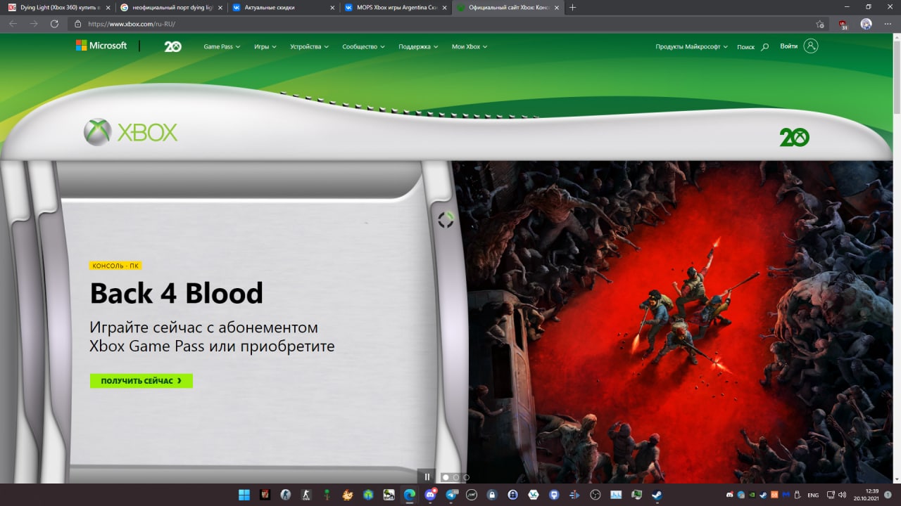Open the browser profile avatar
The width and height of the screenshot is (901, 506).
click(x=866, y=24)
